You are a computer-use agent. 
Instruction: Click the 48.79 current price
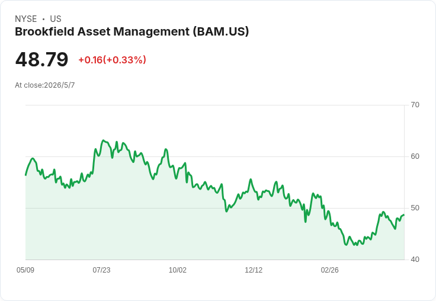[41, 59]
